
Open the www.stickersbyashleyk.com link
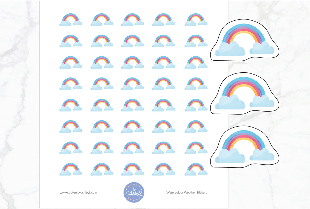(78, 192)
